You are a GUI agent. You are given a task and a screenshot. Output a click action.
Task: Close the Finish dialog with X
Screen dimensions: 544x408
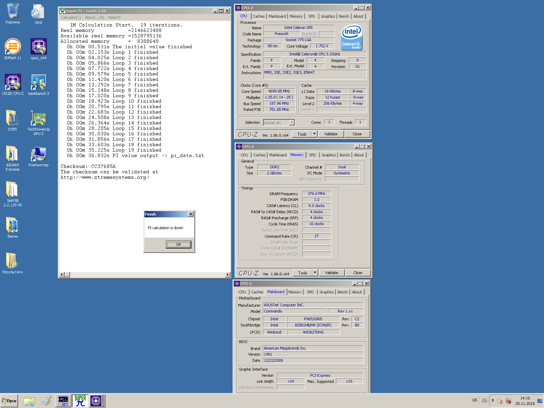click(191, 214)
